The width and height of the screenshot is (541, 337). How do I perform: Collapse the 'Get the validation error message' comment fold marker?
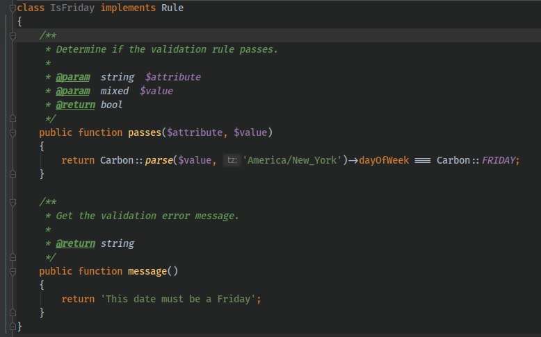13,202
